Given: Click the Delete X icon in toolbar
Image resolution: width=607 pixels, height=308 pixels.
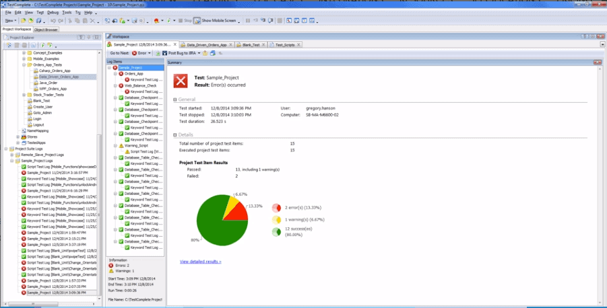Looking at the screenshot, I should click(x=92, y=20).
